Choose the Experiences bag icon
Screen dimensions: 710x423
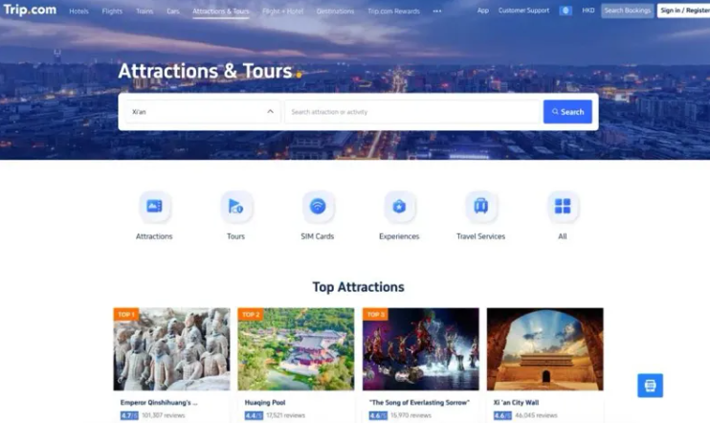tap(399, 207)
